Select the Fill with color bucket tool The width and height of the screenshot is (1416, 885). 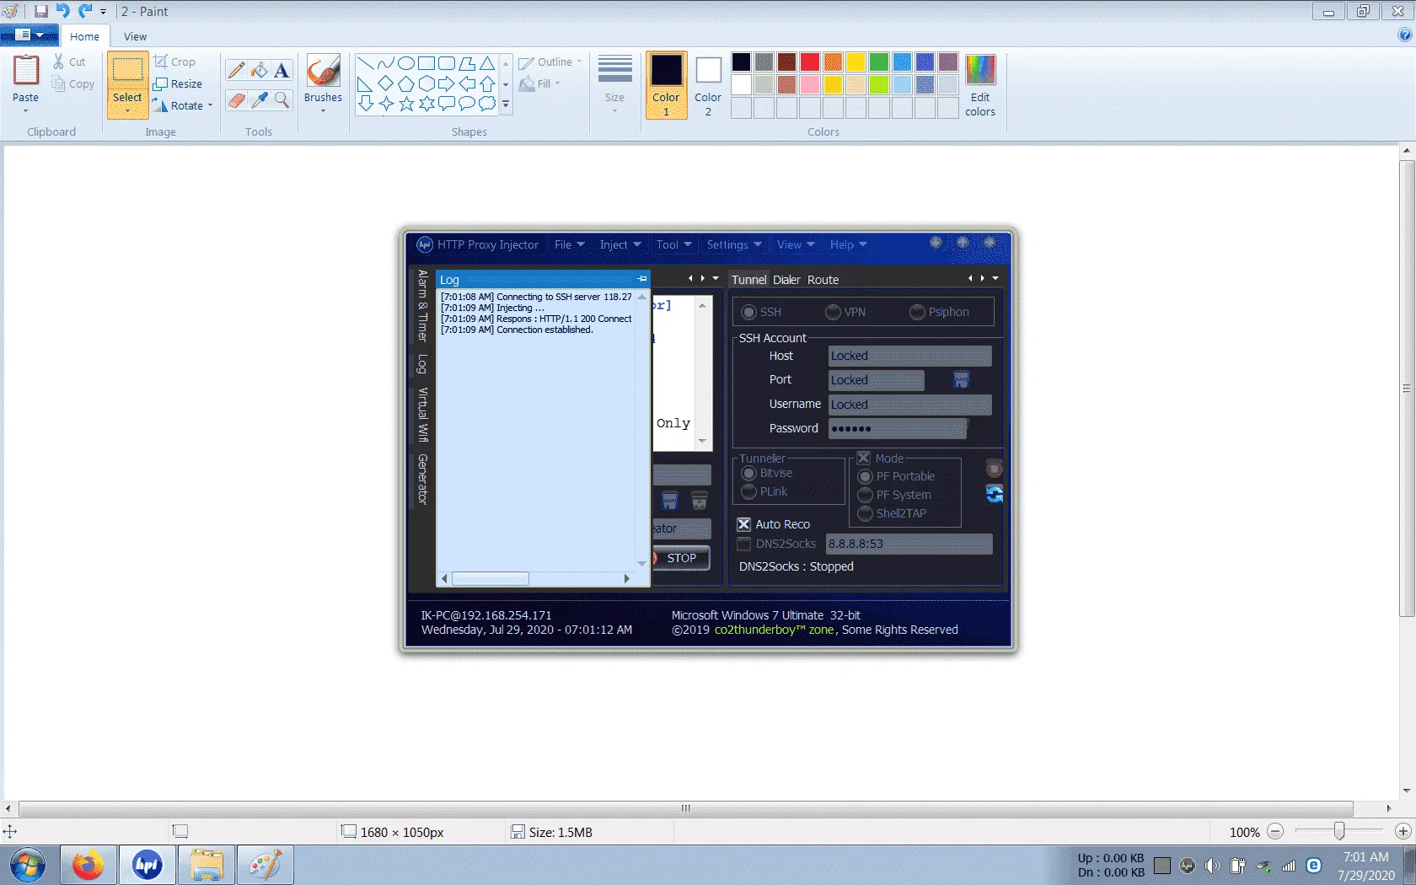click(x=260, y=70)
